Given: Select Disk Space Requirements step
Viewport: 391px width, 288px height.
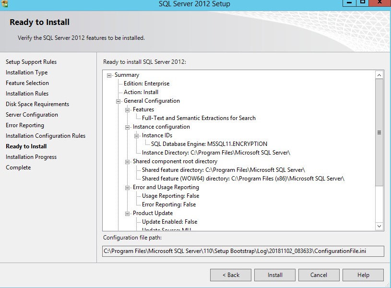Looking at the screenshot, I should point(37,104).
